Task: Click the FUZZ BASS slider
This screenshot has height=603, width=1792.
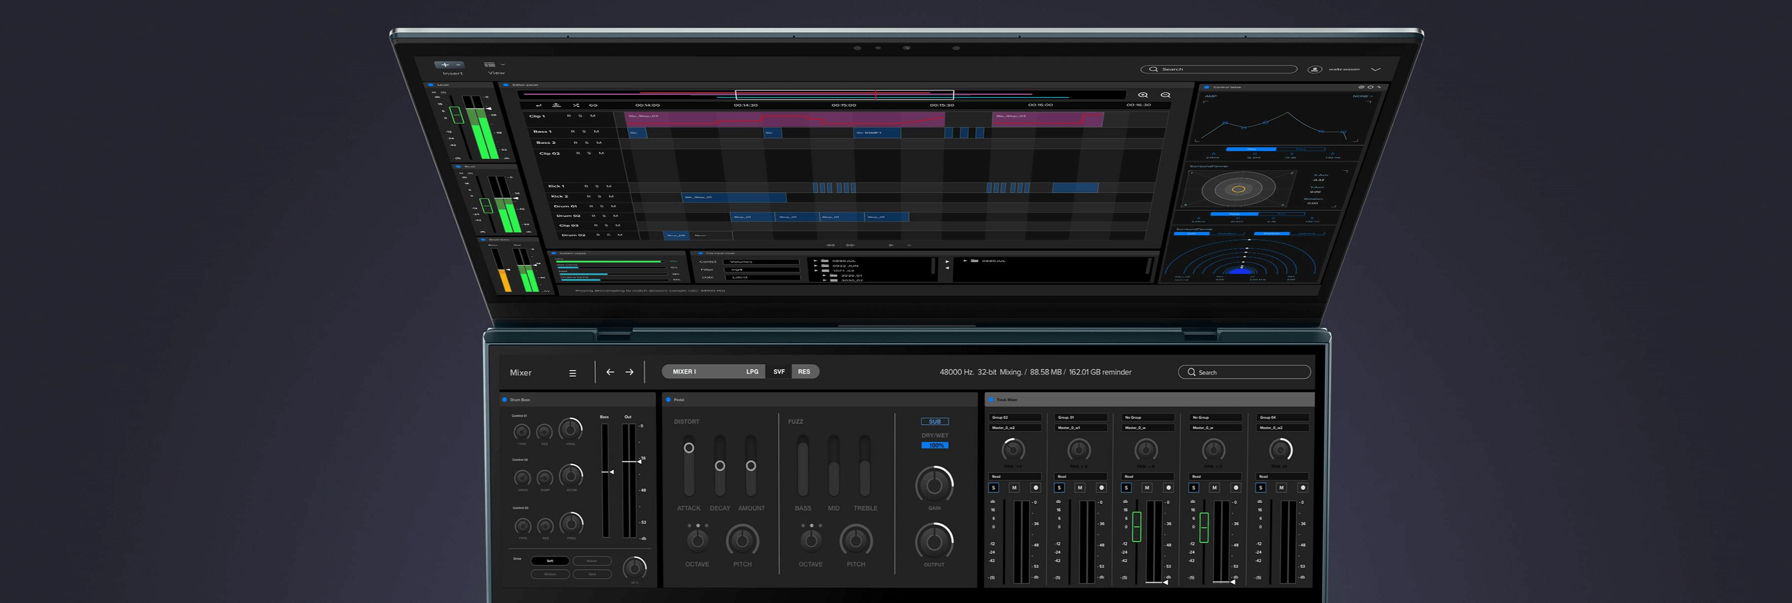Action: pyautogui.click(x=803, y=466)
